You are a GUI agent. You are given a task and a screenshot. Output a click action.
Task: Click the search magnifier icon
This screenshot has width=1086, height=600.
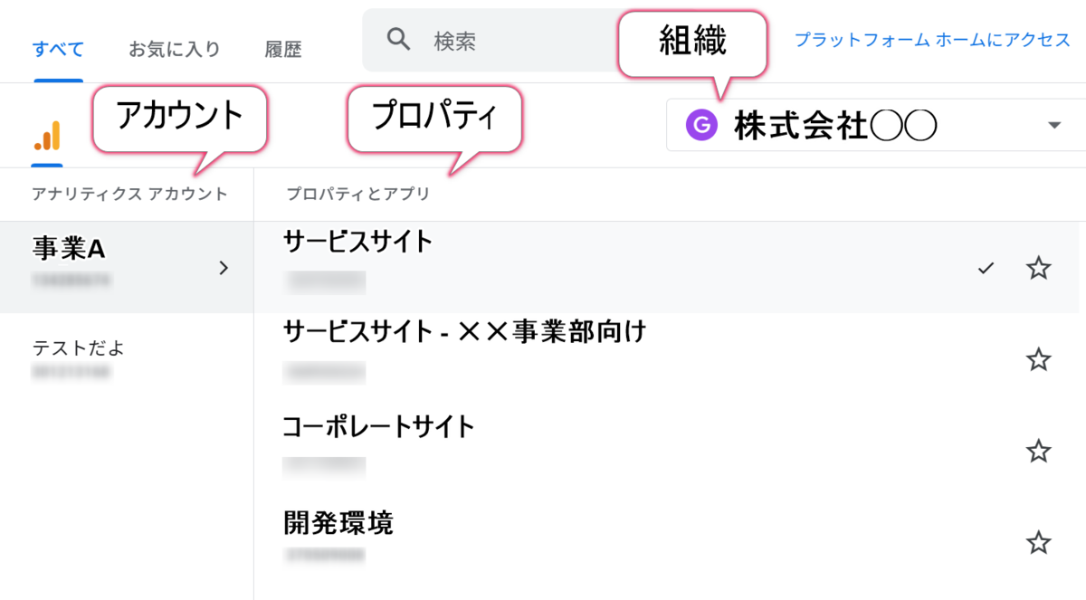[399, 40]
